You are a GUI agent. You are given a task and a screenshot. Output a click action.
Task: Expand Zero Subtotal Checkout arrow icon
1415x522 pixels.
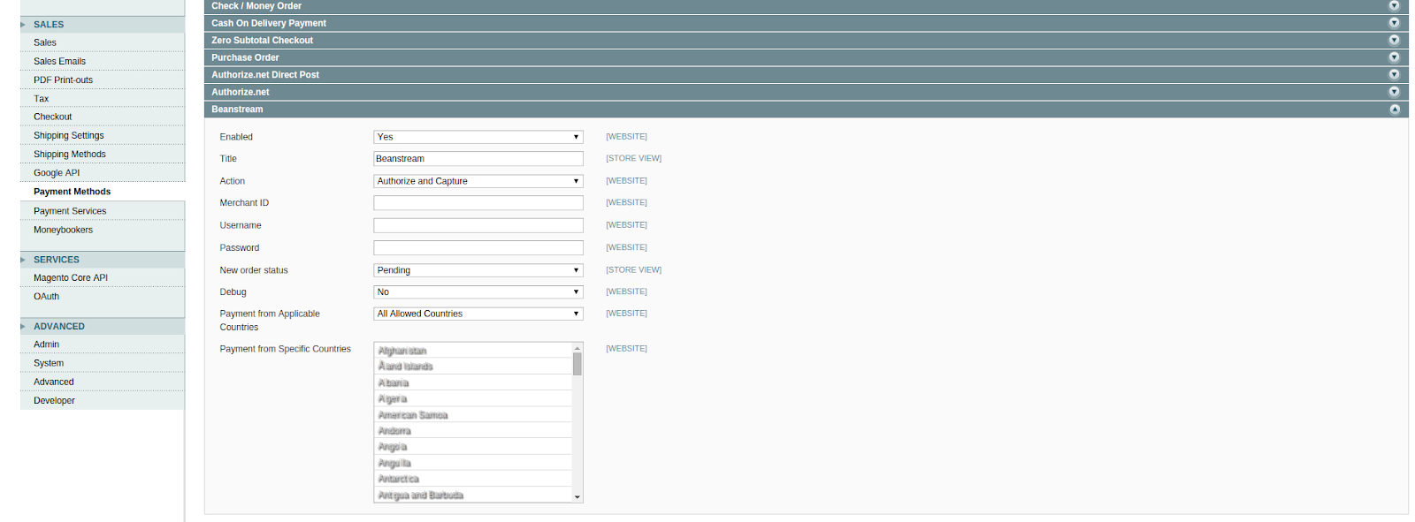pos(1394,41)
